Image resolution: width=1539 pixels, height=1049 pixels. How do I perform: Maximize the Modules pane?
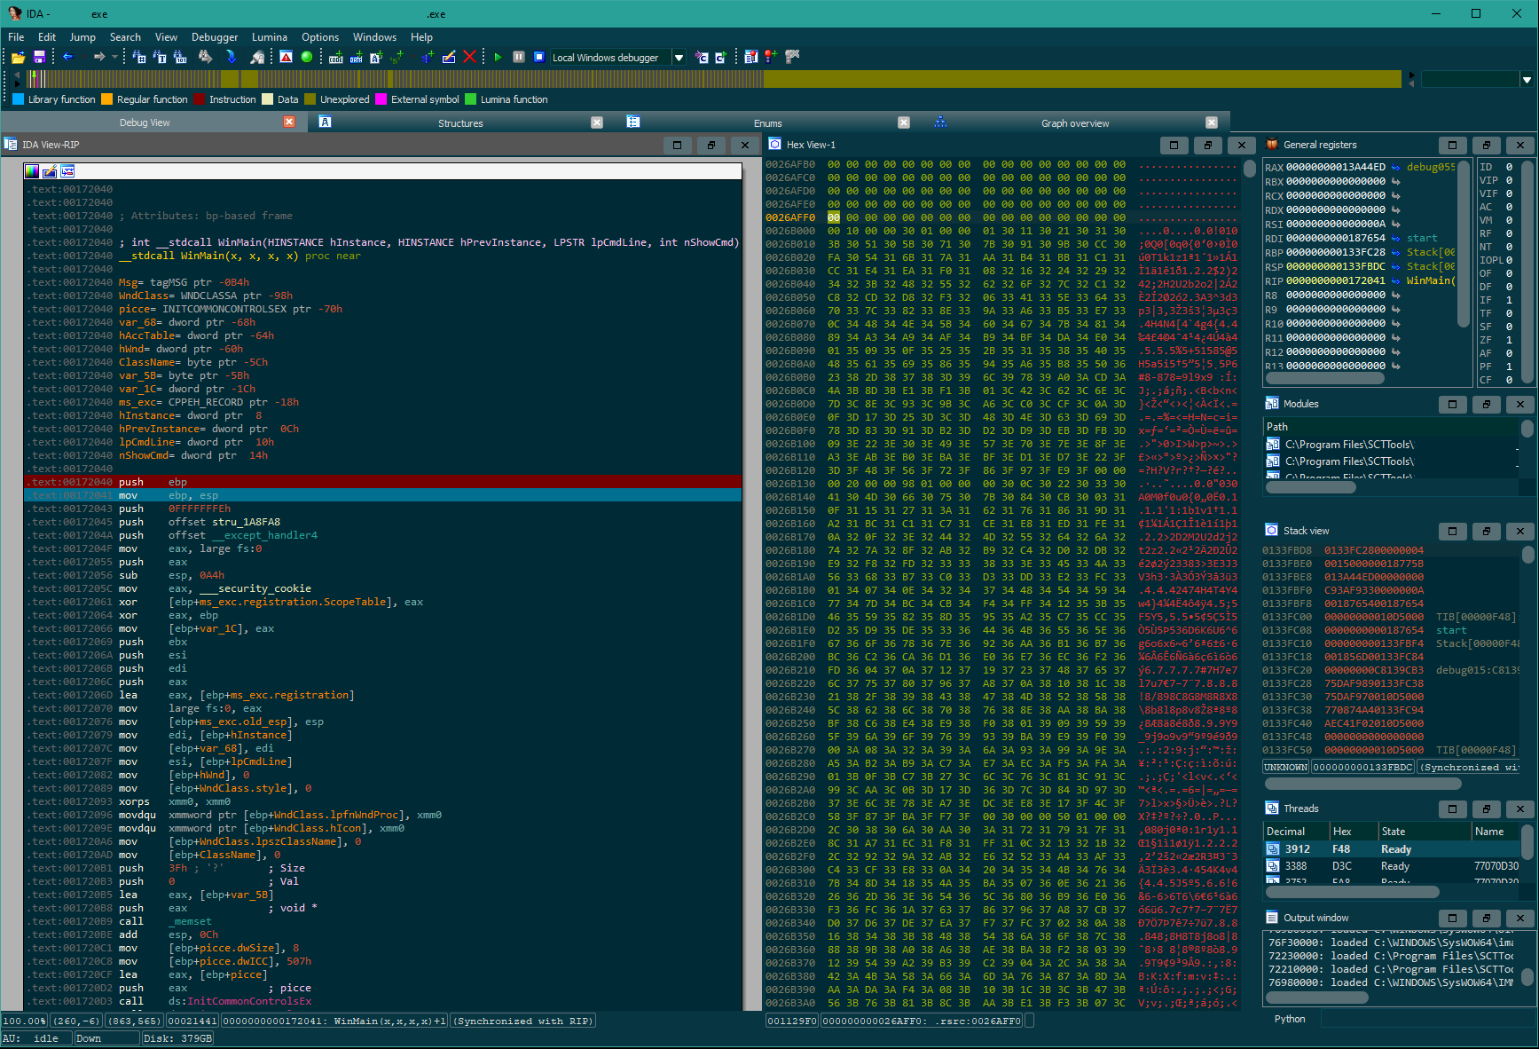coord(1452,404)
